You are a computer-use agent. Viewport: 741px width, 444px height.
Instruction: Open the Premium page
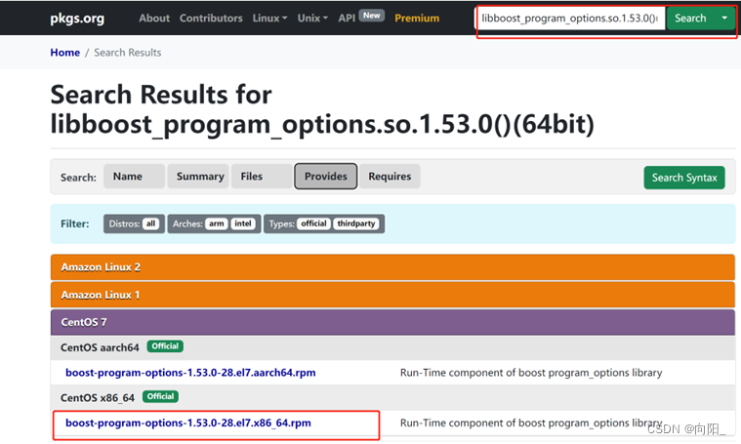pos(417,18)
